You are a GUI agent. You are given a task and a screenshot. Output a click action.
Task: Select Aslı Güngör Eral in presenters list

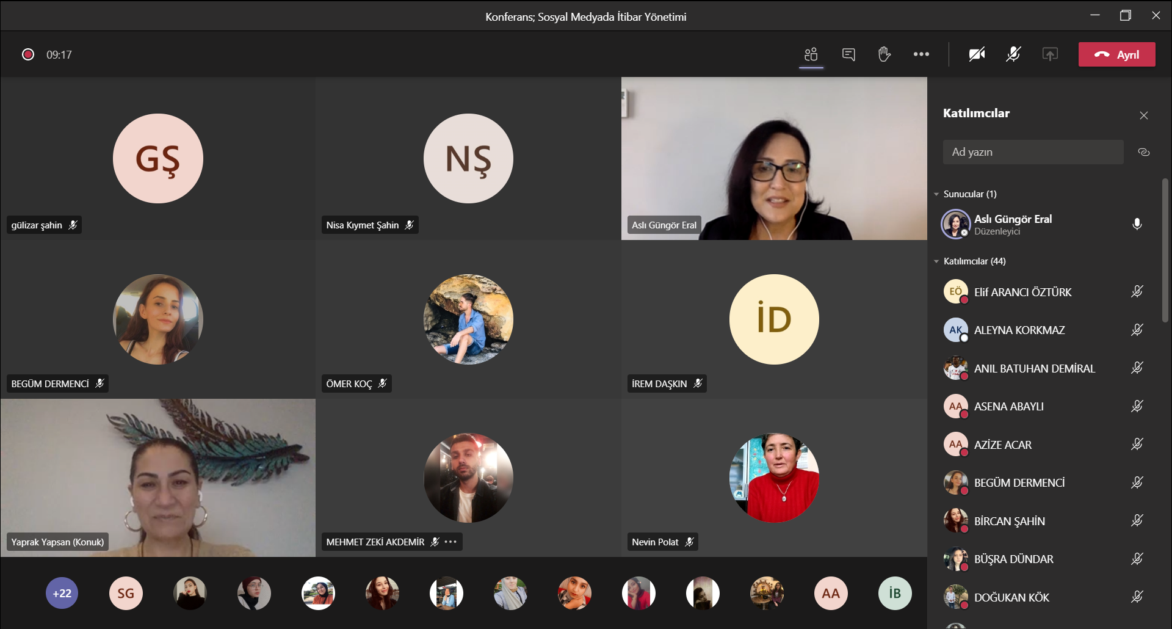point(1045,224)
